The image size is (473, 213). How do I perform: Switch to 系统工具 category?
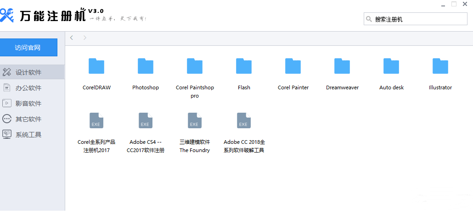click(x=32, y=135)
